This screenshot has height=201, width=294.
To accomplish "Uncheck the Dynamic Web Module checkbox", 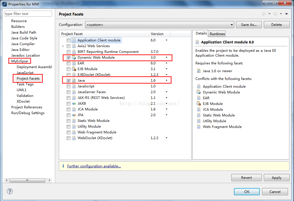I will click(68, 58).
